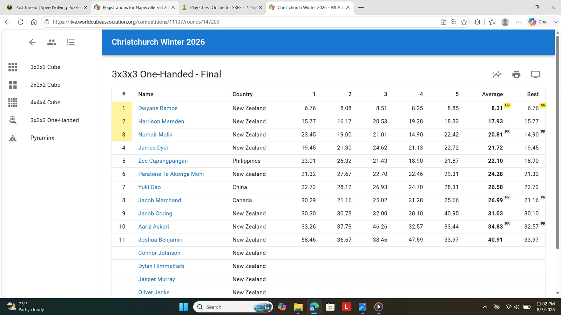Open Numair Malik competitor link
Viewport: 561px width, 315px height.
[155, 134]
